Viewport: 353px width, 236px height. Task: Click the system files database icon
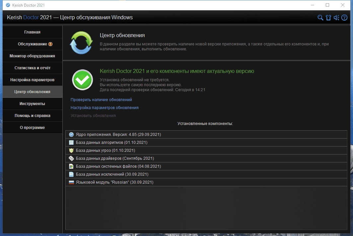pyautogui.click(x=71, y=166)
